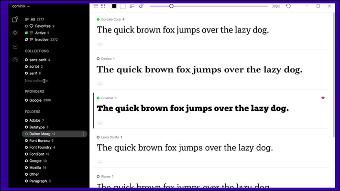
Task: Toggle activation circle for sans-serif collection
Action: [x=26, y=60]
